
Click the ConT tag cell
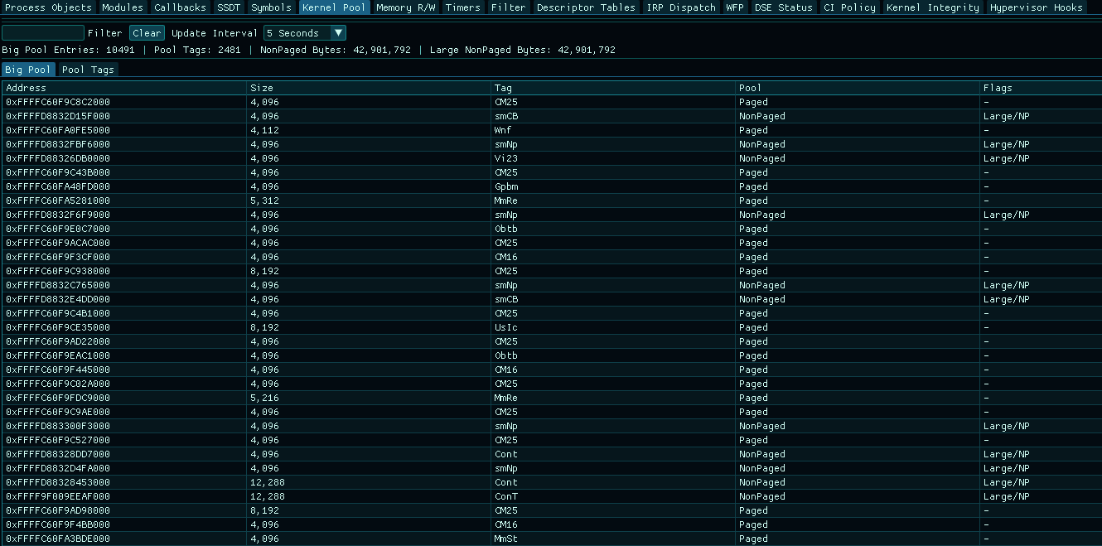pos(613,496)
